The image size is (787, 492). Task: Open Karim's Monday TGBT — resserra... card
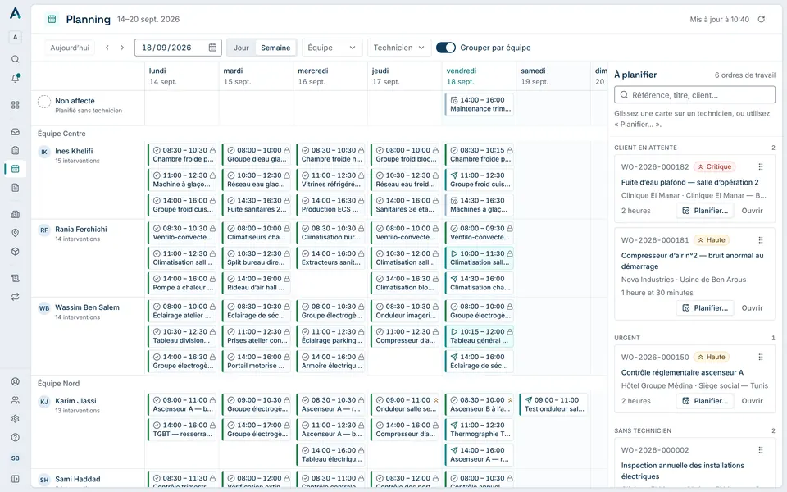[182, 429]
